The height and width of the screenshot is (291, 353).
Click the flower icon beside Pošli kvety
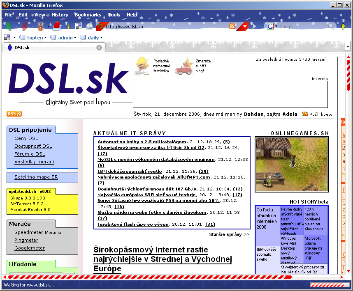click(x=305, y=114)
